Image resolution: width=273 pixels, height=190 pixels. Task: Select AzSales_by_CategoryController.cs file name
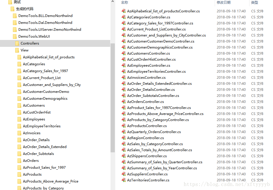pos(155,144)
